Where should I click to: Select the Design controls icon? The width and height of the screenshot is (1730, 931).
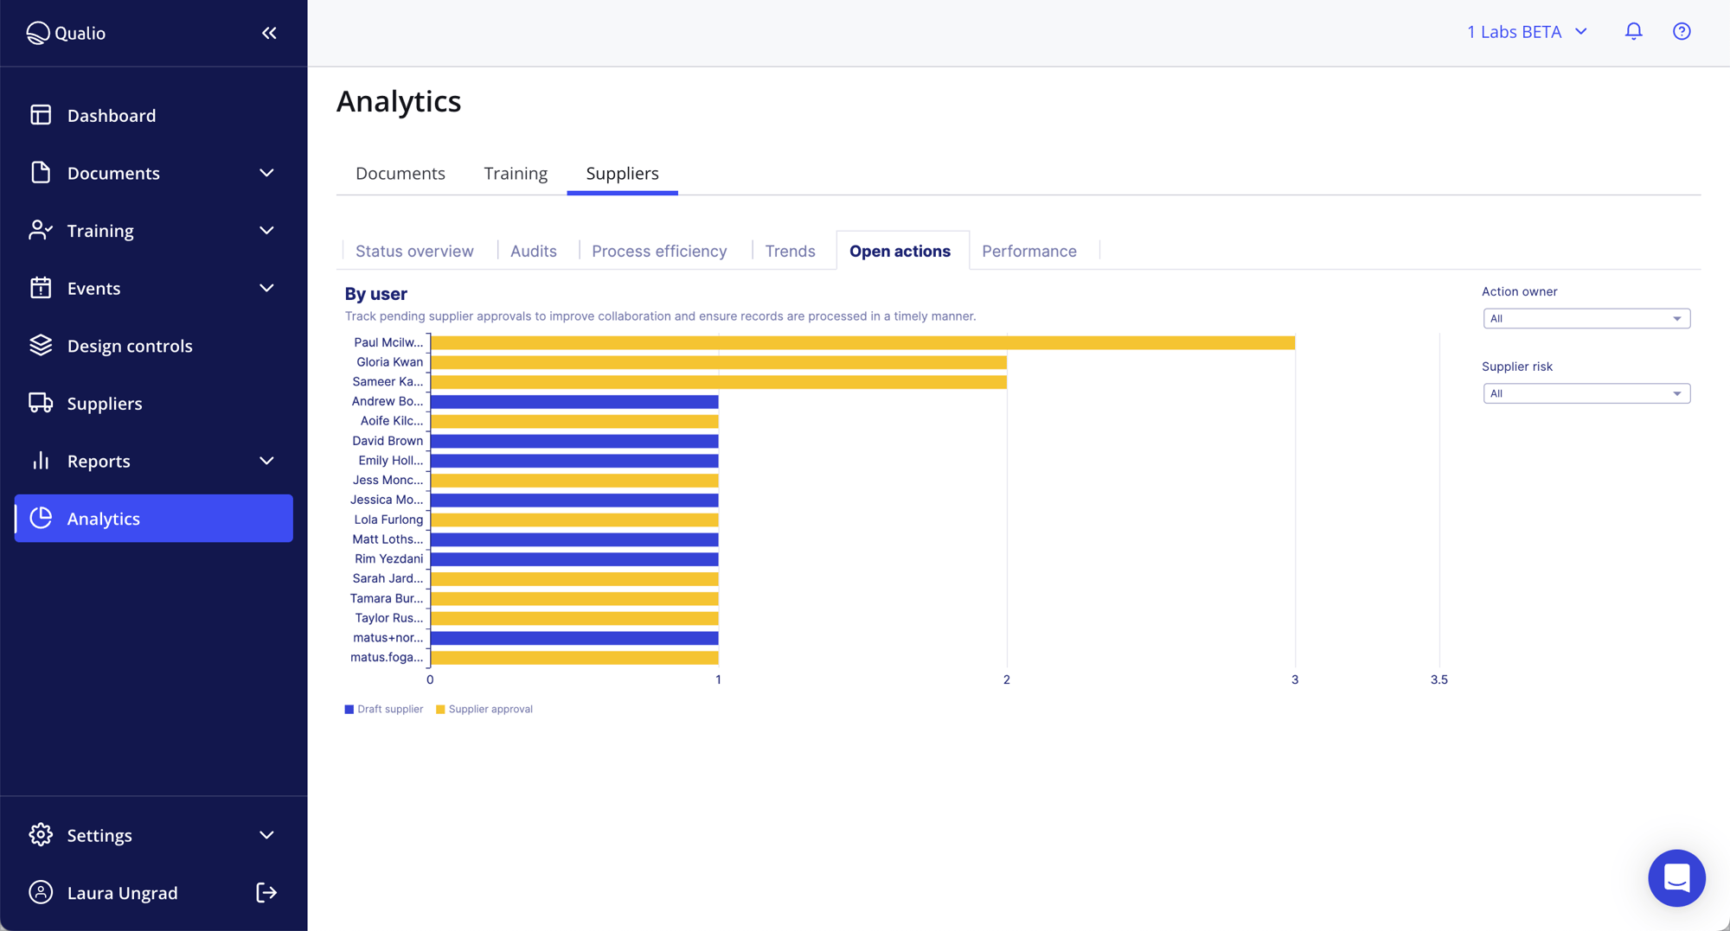41,345
